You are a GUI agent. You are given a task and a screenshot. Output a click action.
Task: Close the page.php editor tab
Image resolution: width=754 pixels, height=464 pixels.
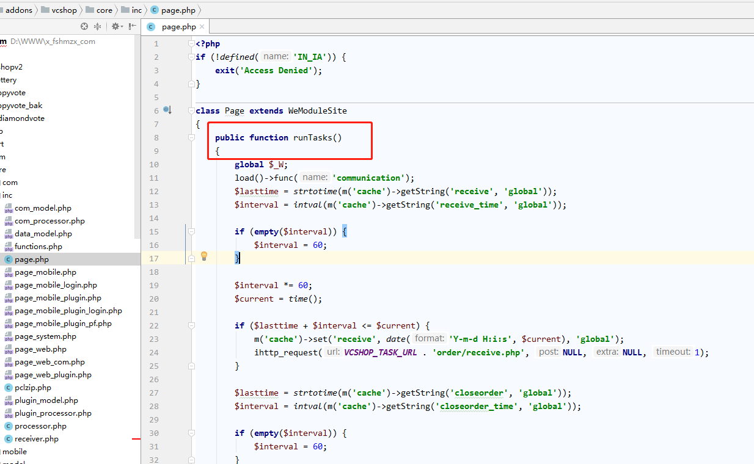[202, 26]
